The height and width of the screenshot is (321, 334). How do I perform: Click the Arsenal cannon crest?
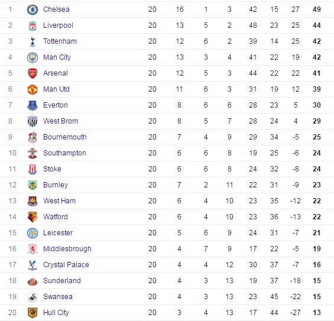coord(33,73)
